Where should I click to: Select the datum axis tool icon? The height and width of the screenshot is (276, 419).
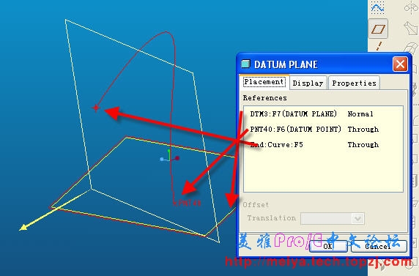(x=379, y=46)
